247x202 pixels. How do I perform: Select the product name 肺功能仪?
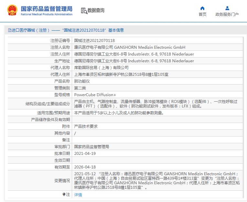pos(81,81)
